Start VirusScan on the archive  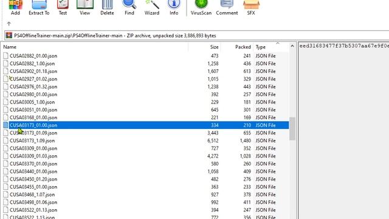coord(201,8)
